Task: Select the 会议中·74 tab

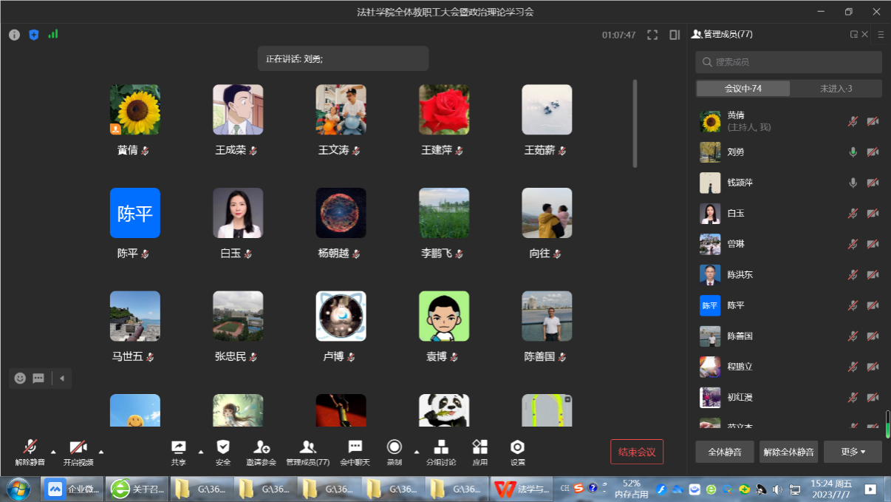Action: pyautogui.click(x=742, y=89)
